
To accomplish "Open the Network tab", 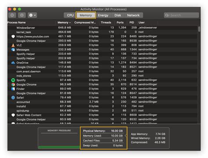I will click(133, 15).
